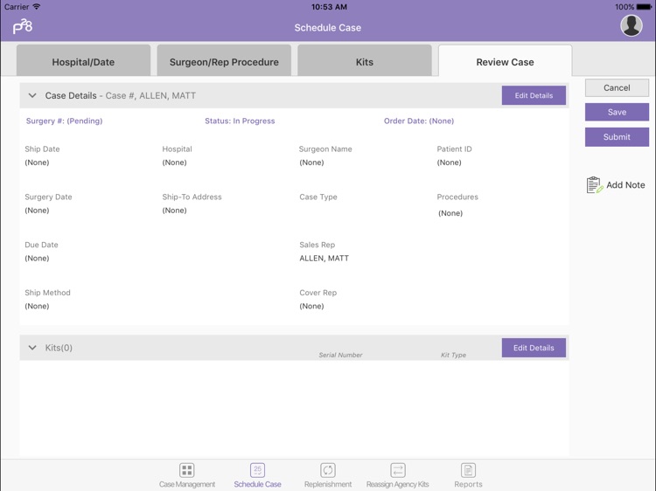Select the Ship Date label

[42, 149]
